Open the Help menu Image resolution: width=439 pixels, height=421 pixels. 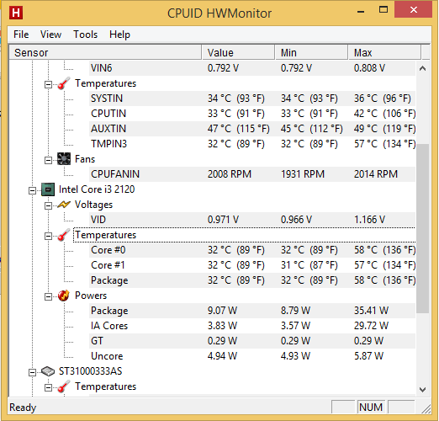(119, 35)
